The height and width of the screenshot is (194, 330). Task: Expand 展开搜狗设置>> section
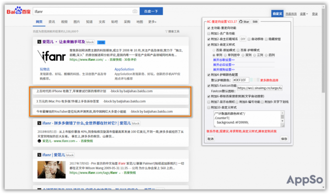(x=224, y=69)
